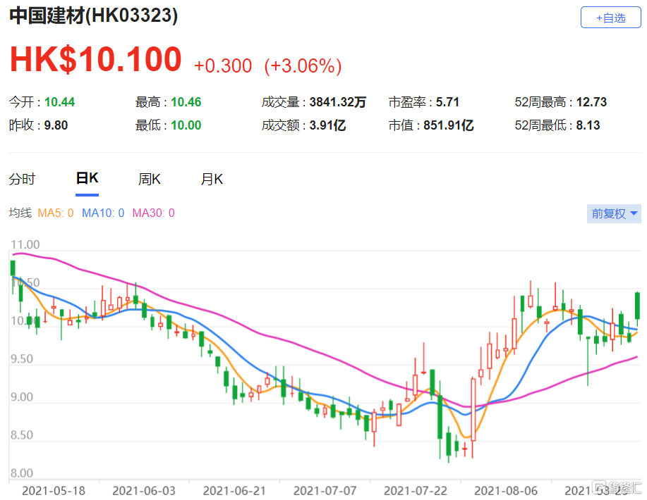Click the 2021-06-21 date axis label
Image resolution: width=647 pixels, height=500 pixels.
(234, 491)
